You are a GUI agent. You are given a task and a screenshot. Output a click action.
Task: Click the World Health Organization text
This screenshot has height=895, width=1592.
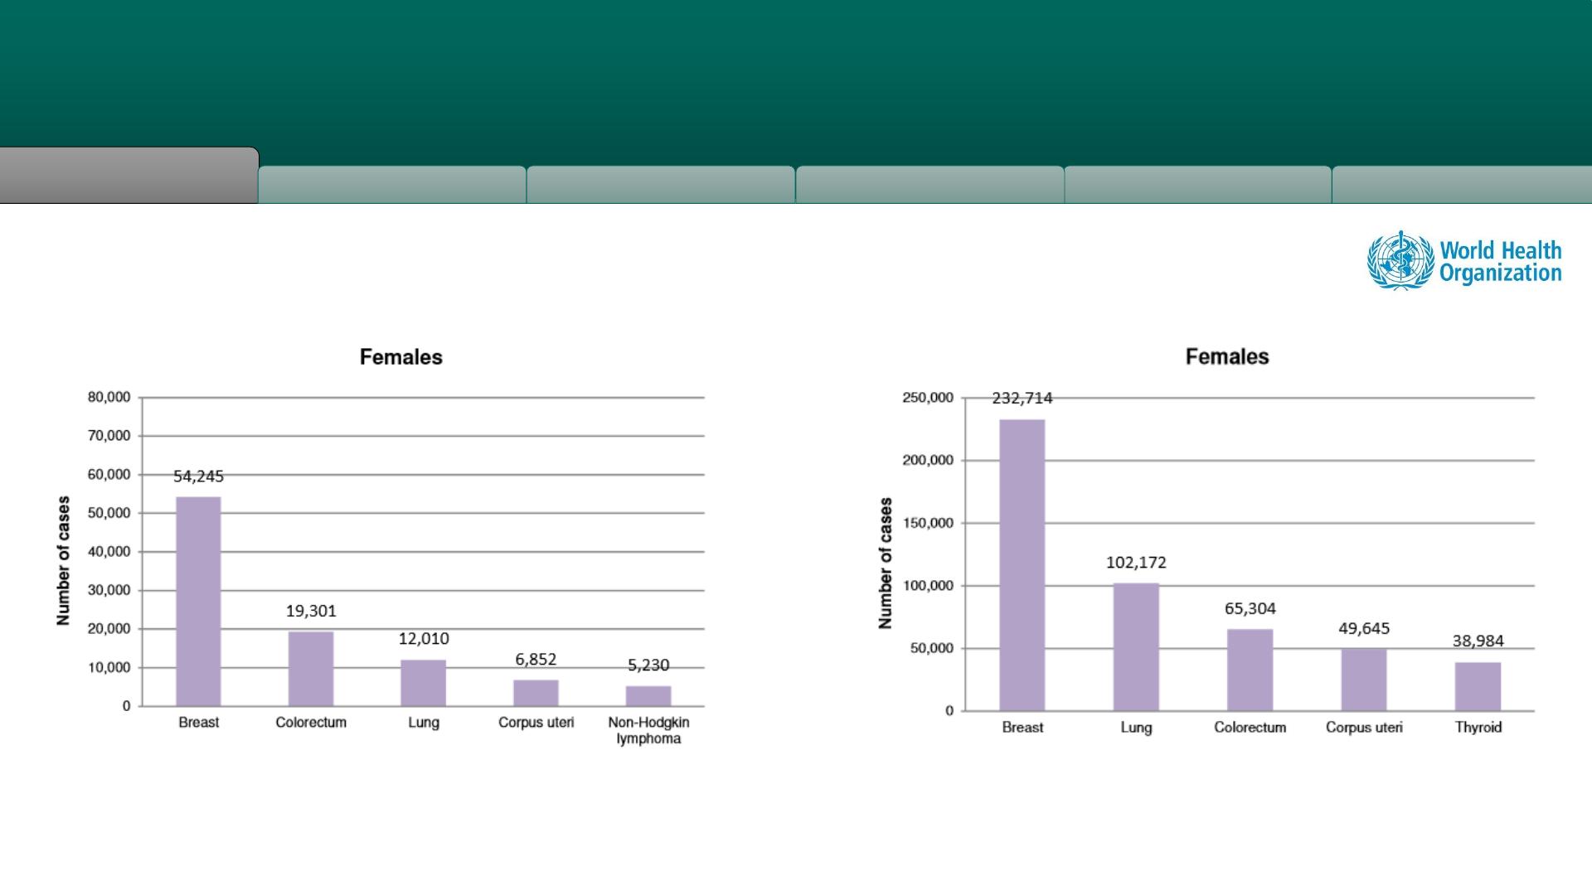pos(1500,262)
